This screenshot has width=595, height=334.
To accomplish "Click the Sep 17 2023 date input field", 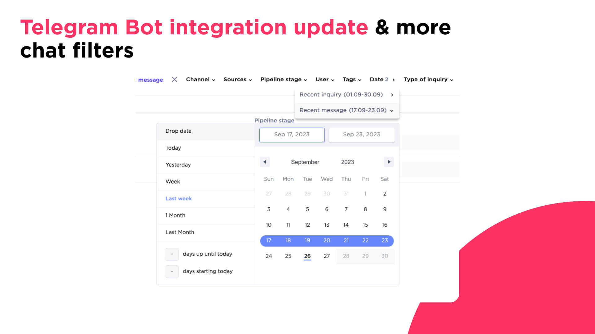I will [292, 135].
